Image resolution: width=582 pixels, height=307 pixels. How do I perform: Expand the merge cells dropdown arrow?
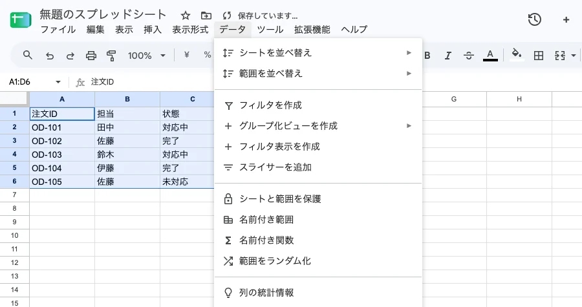[x=574, y=56]
